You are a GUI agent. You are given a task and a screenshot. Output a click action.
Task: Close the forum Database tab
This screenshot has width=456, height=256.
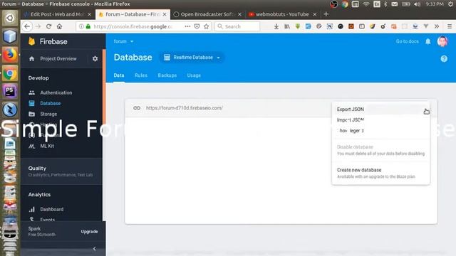165,14
